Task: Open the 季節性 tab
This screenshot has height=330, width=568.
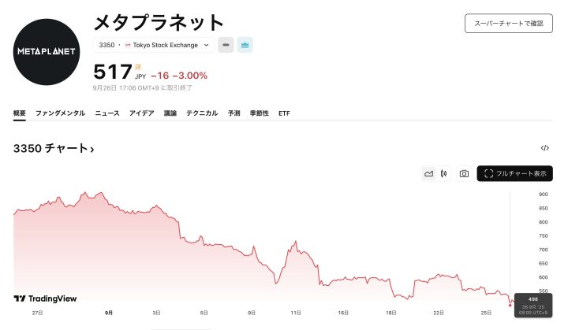Action: tap(260, 113)
